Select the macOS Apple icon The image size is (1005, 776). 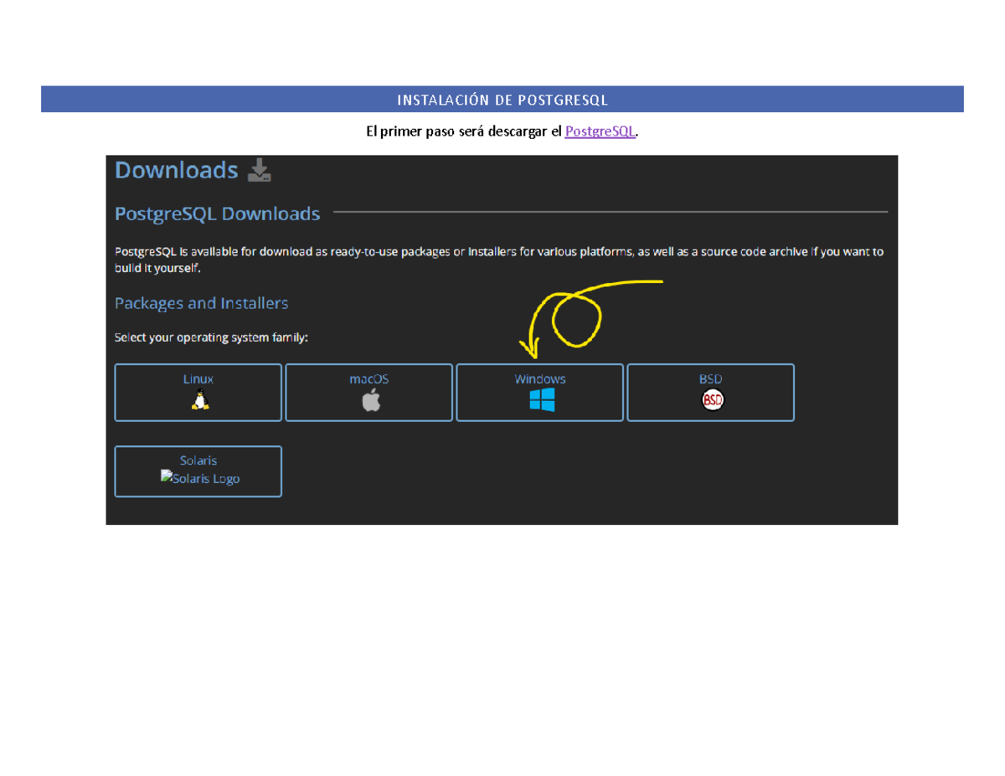(x=368, y=402)
